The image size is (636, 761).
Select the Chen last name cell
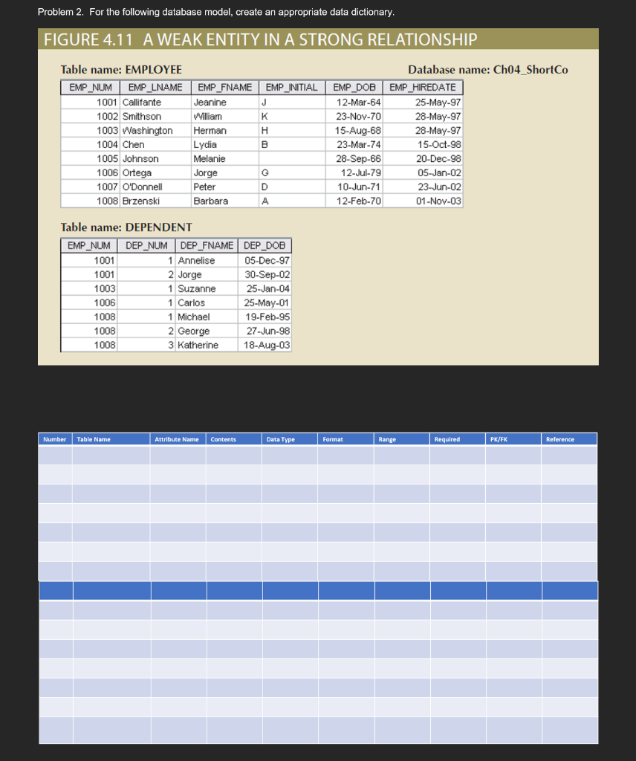(x=155, y=144)
